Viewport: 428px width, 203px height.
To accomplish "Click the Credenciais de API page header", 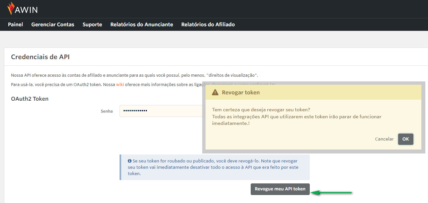I will [40, 57].
